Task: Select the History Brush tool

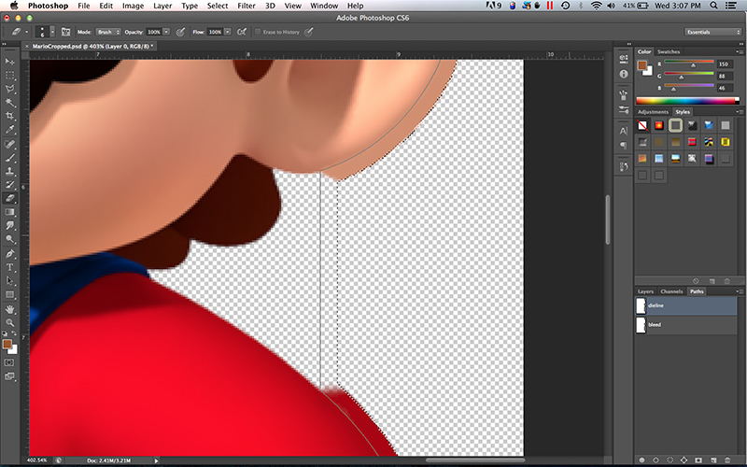Action: pos(9,184)
